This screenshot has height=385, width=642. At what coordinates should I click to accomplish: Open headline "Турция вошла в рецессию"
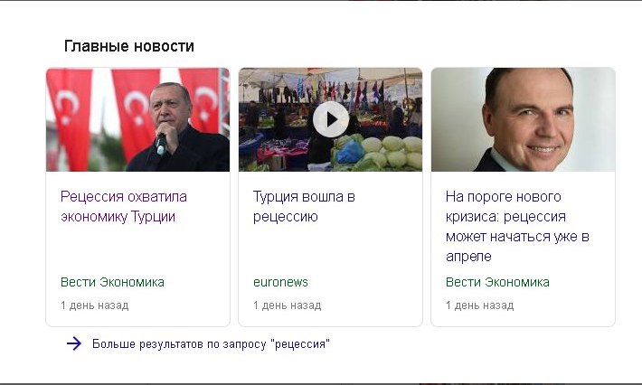[x=304, y=206]
